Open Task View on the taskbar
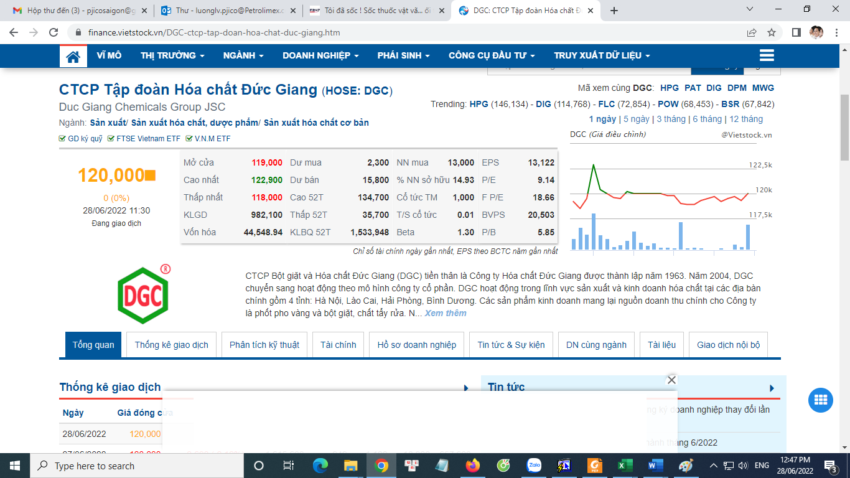 pos(289,466)
